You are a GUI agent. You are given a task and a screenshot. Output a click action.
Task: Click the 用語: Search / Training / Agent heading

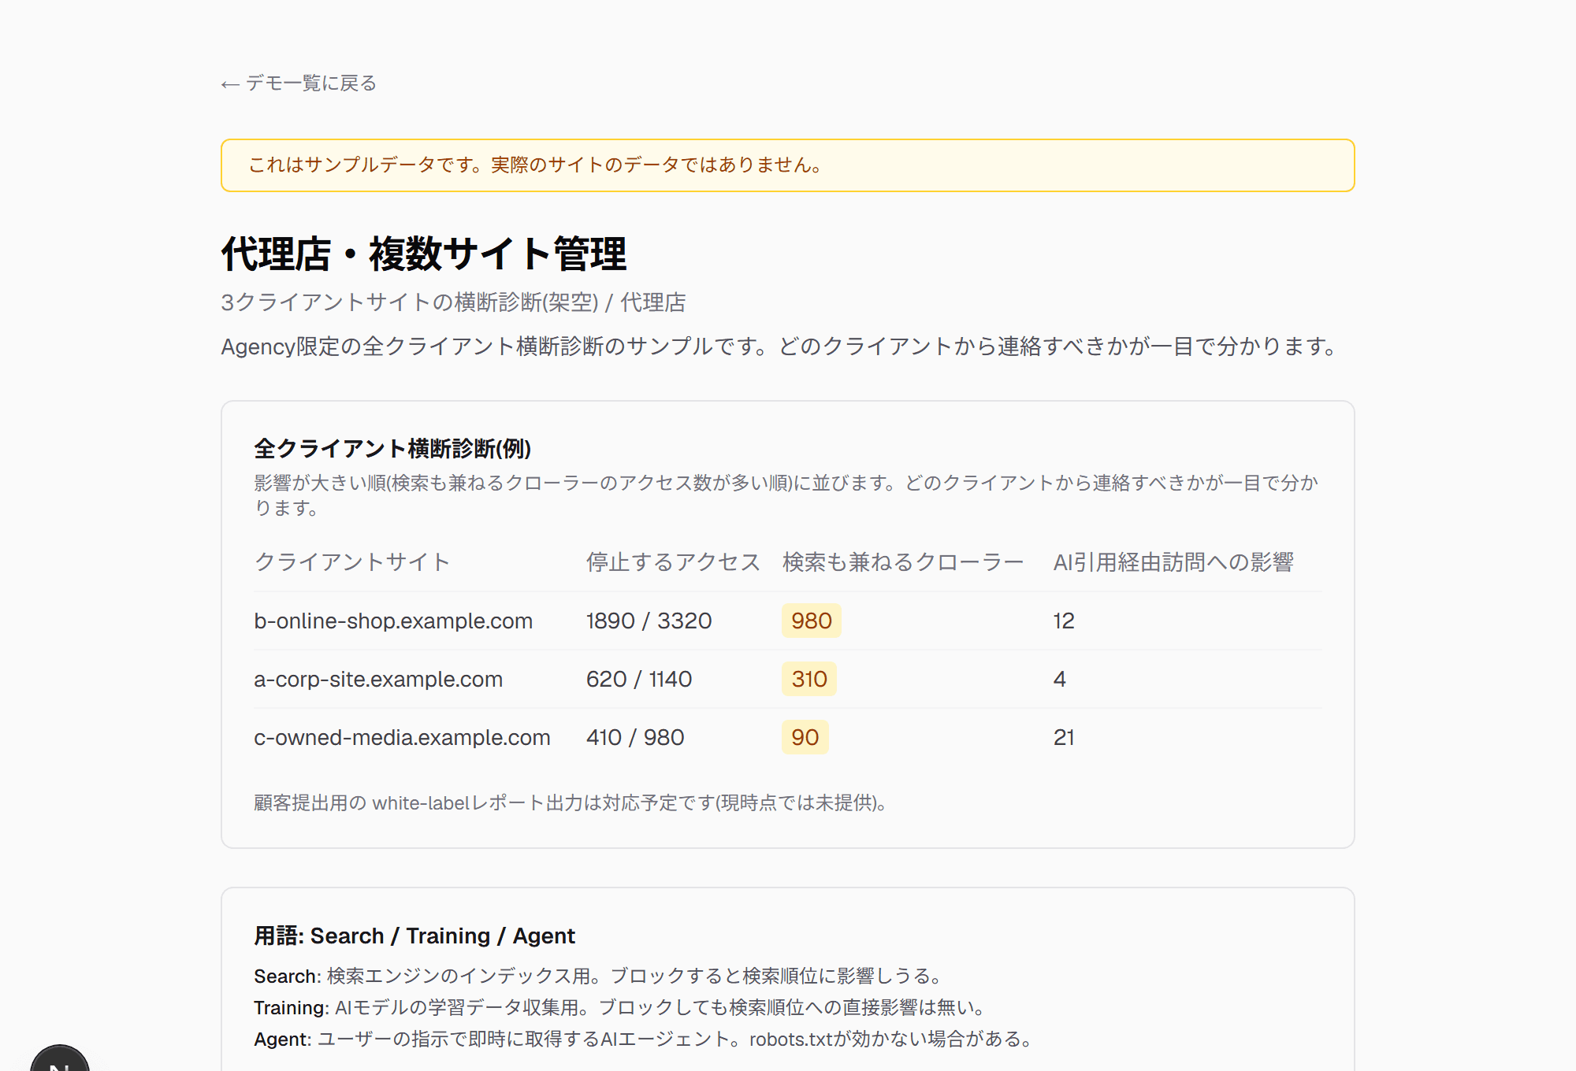pyautogui.click(x=414, y=936)
